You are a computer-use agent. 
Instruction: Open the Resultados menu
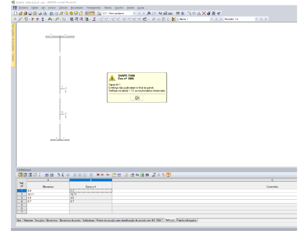tap(77, 8)
